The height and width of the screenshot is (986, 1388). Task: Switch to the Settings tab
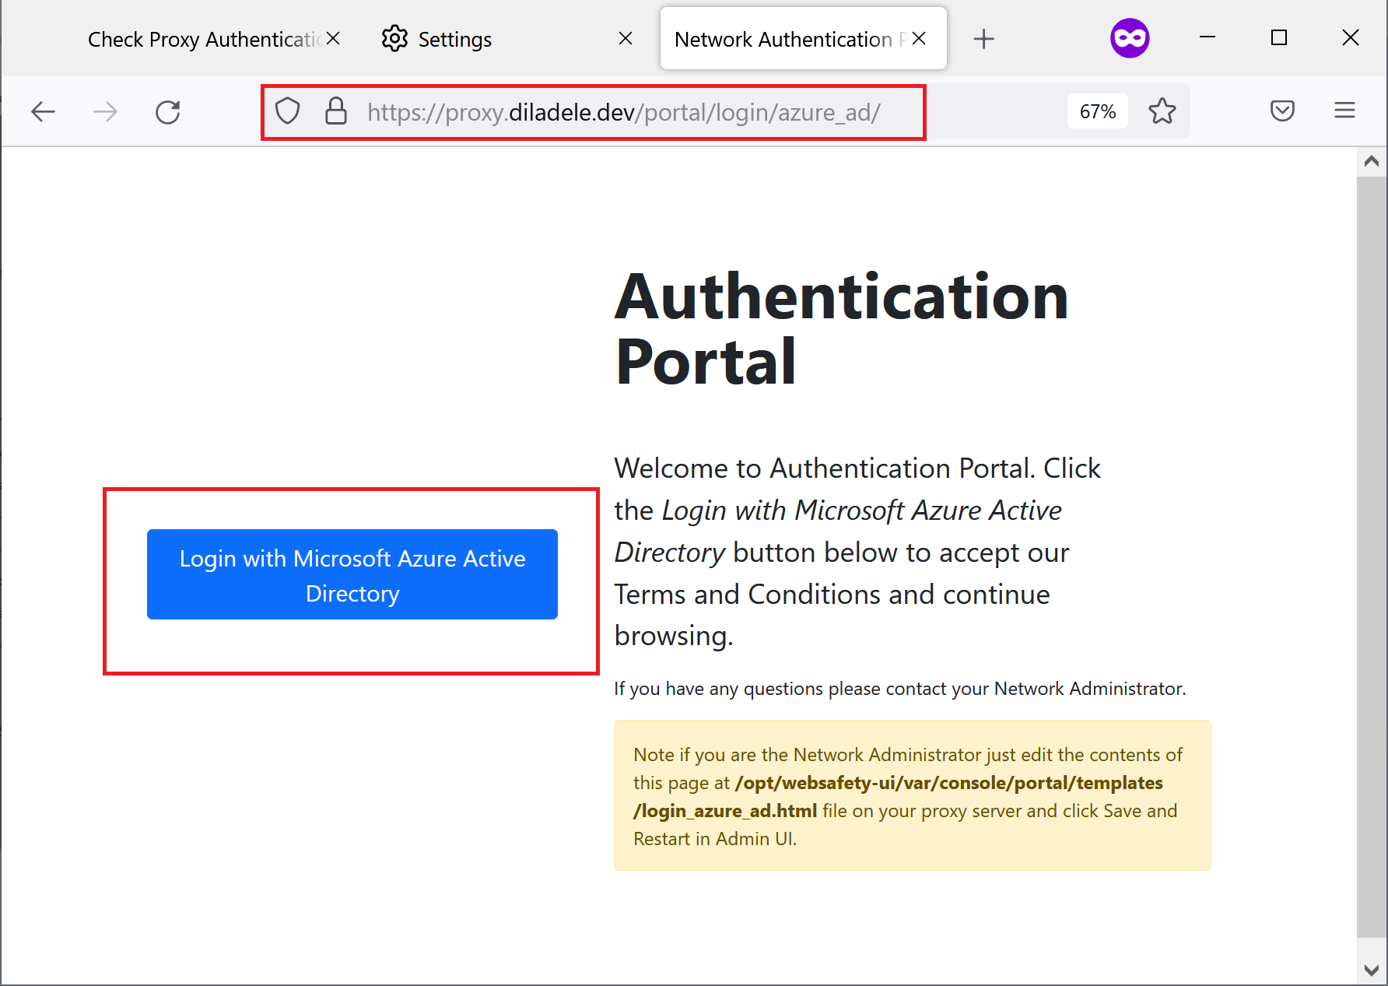point(455,39)
